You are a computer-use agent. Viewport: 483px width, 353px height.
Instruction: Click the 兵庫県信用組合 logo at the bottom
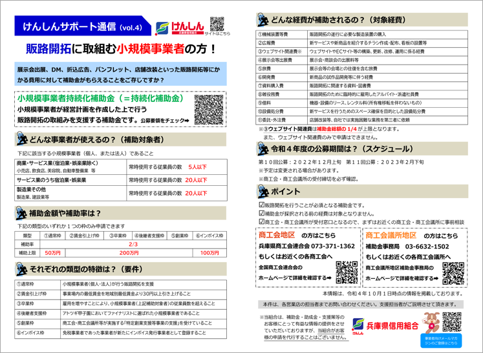click(385, 327)
